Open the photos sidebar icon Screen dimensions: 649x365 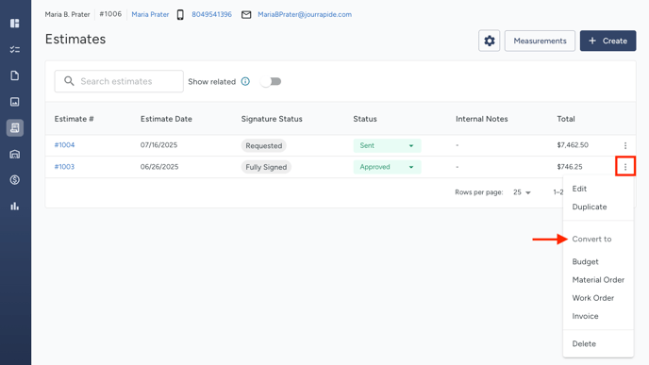[x=15, y=102]
